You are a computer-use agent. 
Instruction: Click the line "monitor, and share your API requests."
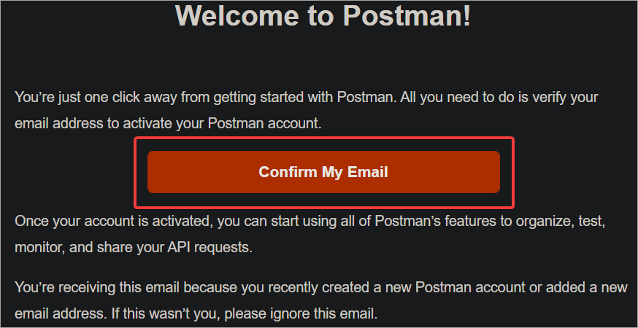point(134,247)
